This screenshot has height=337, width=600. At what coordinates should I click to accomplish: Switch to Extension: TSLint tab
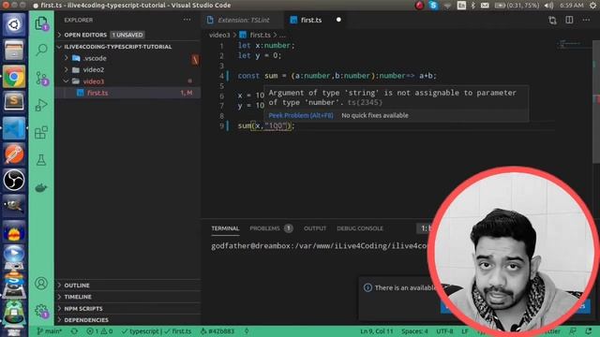[243, 20]
